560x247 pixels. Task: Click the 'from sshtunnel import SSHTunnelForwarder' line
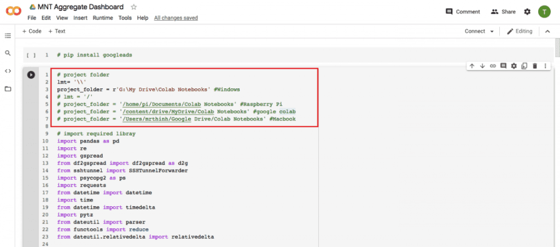[x=122, y=171]
